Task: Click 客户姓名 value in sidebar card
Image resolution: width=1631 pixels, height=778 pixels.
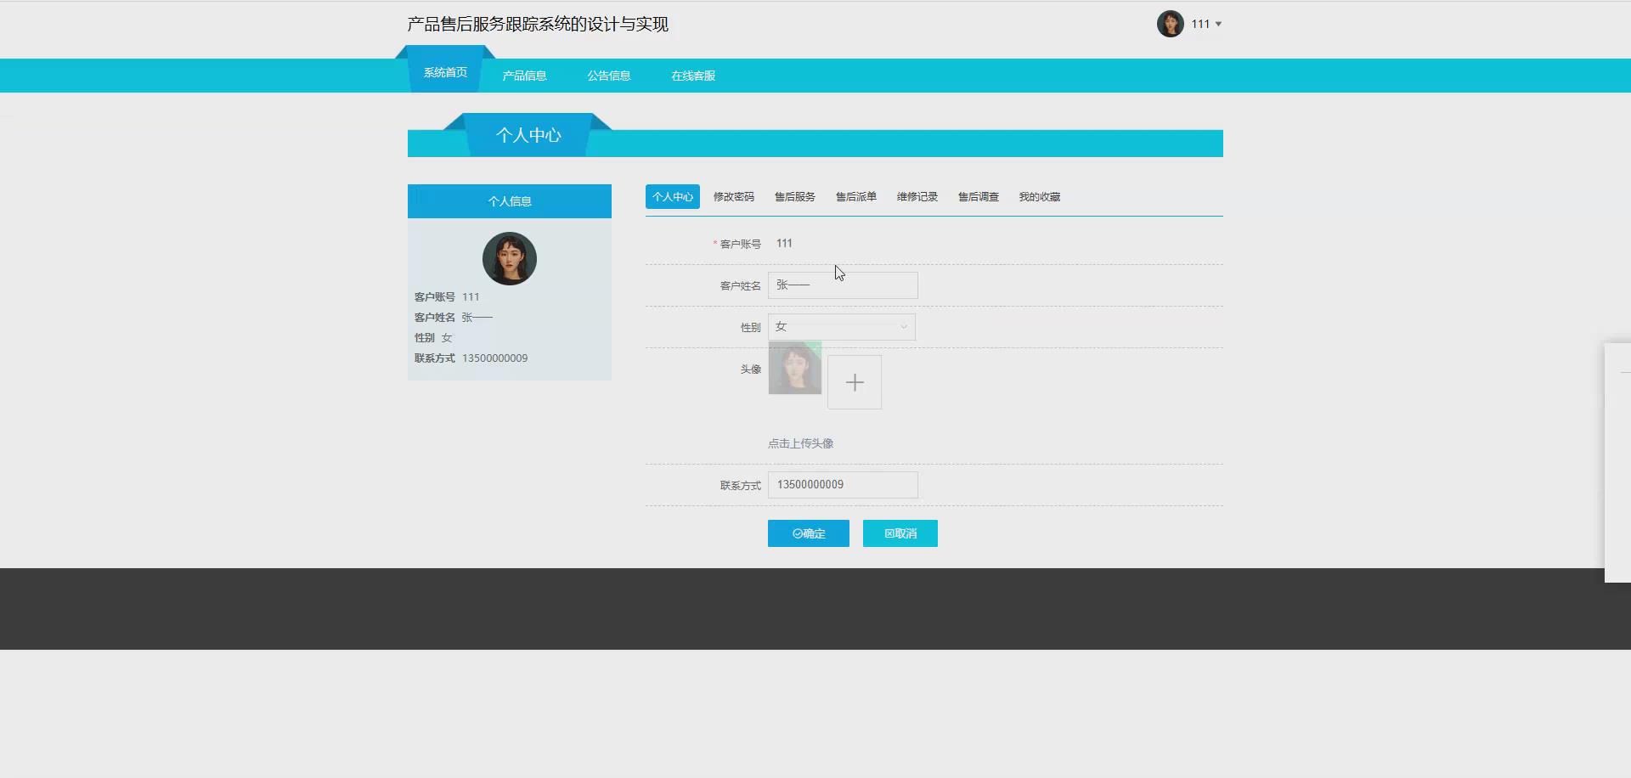Action: (x=477, y=318)
